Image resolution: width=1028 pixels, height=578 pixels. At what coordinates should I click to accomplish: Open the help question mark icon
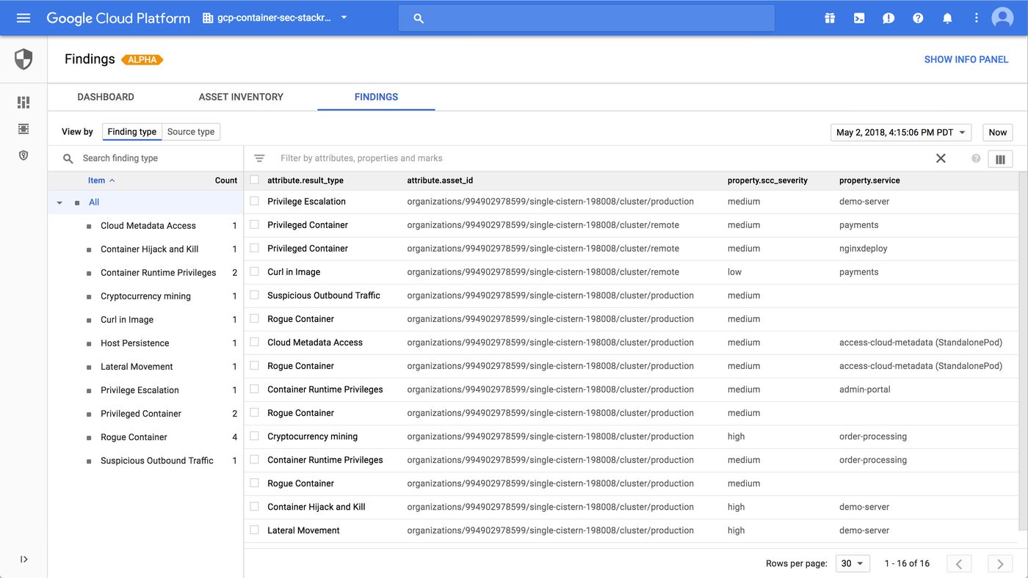coord(918,18)
